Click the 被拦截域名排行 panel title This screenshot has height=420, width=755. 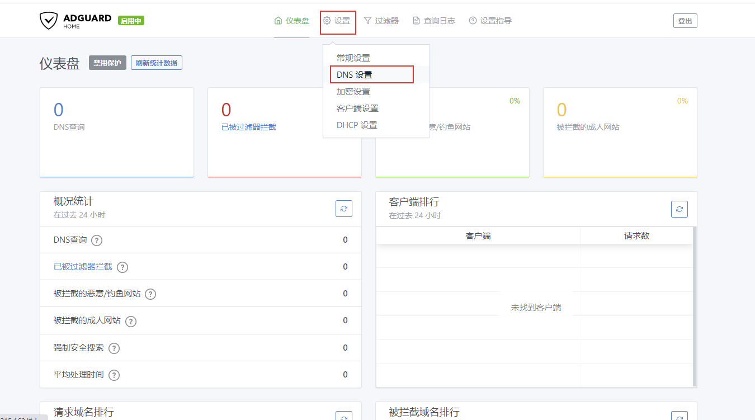[424, 412]
